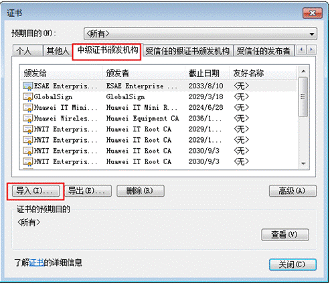330x284 pixels.
Task: Click the 导出(E)... button
Action: [88, 191]
